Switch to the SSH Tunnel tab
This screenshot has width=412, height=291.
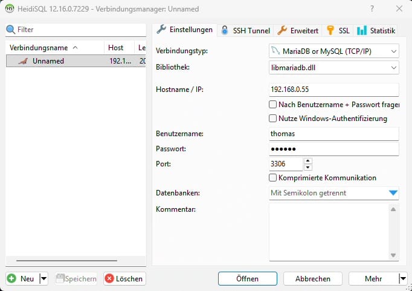(246, 30)
